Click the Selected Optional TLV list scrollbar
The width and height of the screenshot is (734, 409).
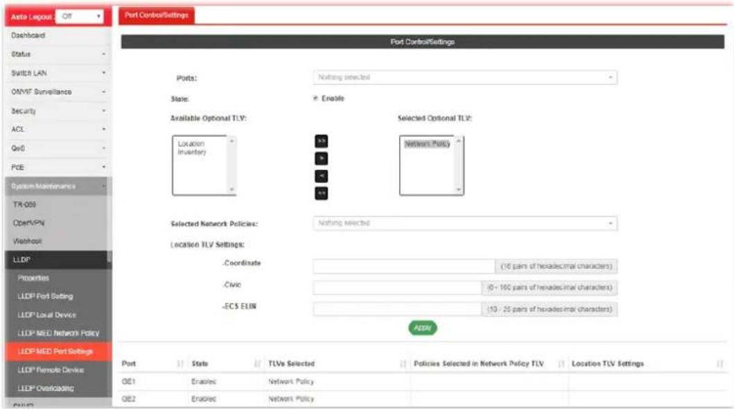tap(458, 165)
